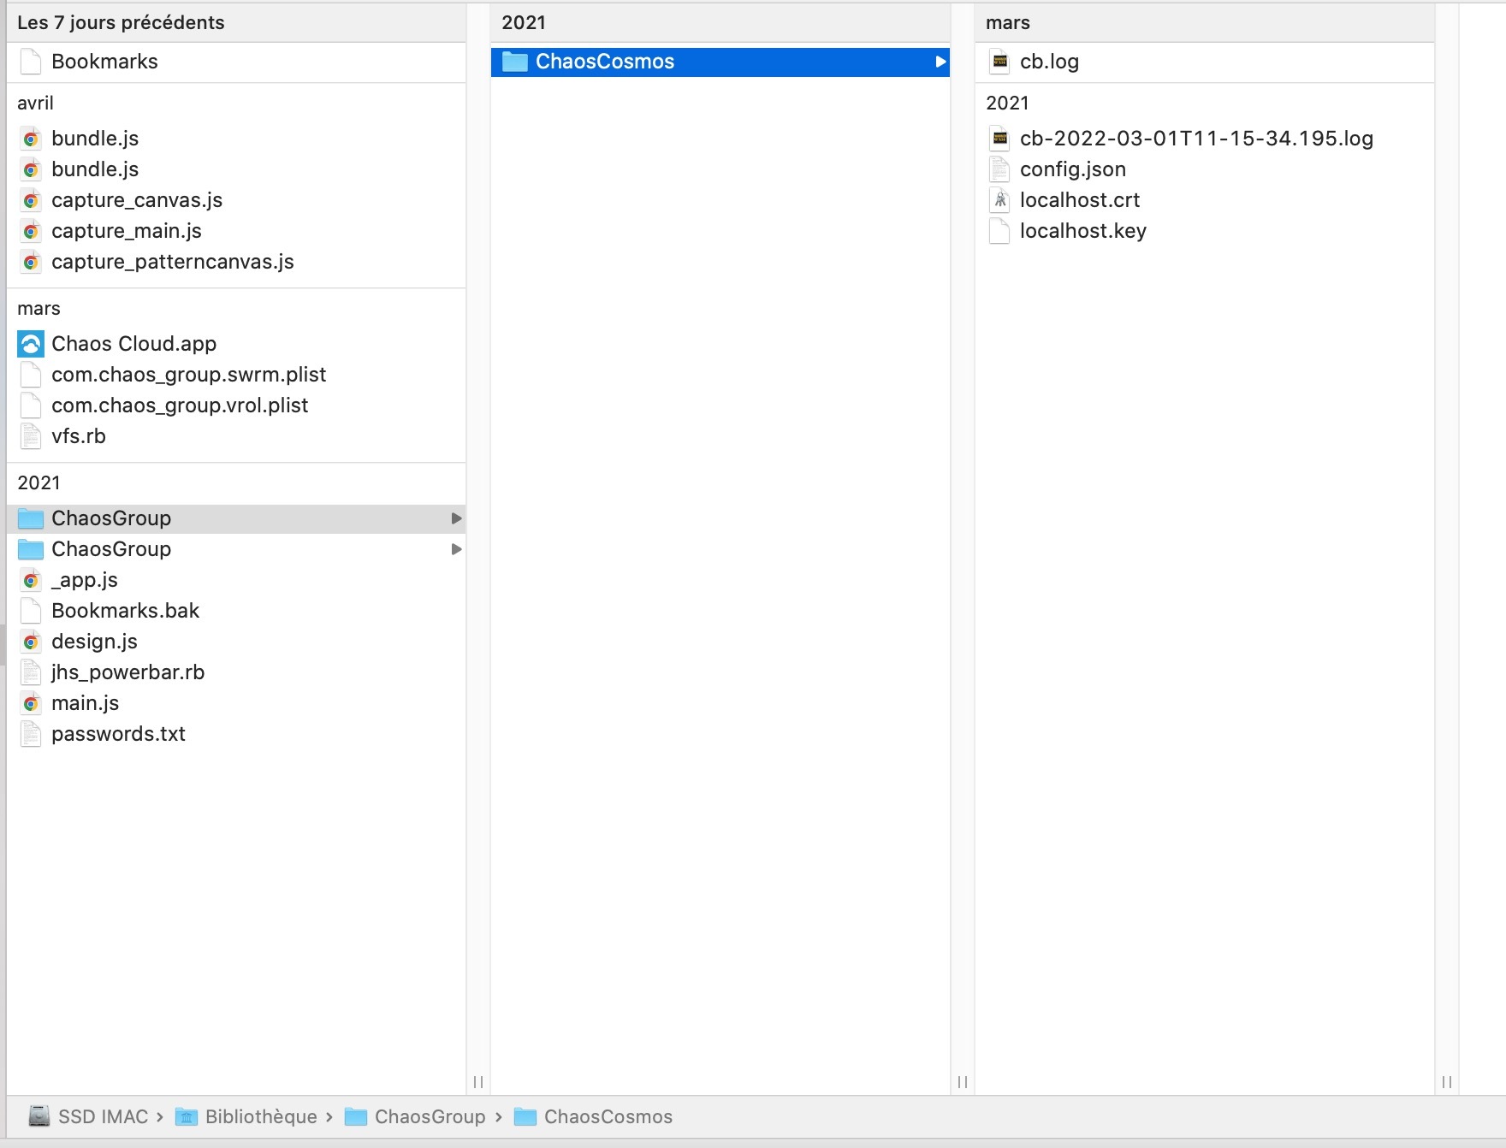Open Bibliothèque in the path bar
This screenshot has width=1506, height=1148.
261,1116
